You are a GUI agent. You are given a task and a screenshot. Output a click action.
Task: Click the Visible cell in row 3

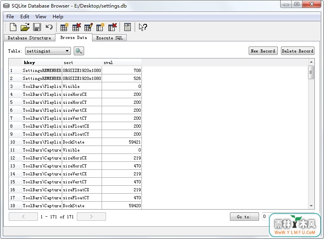tap(82, 86)
